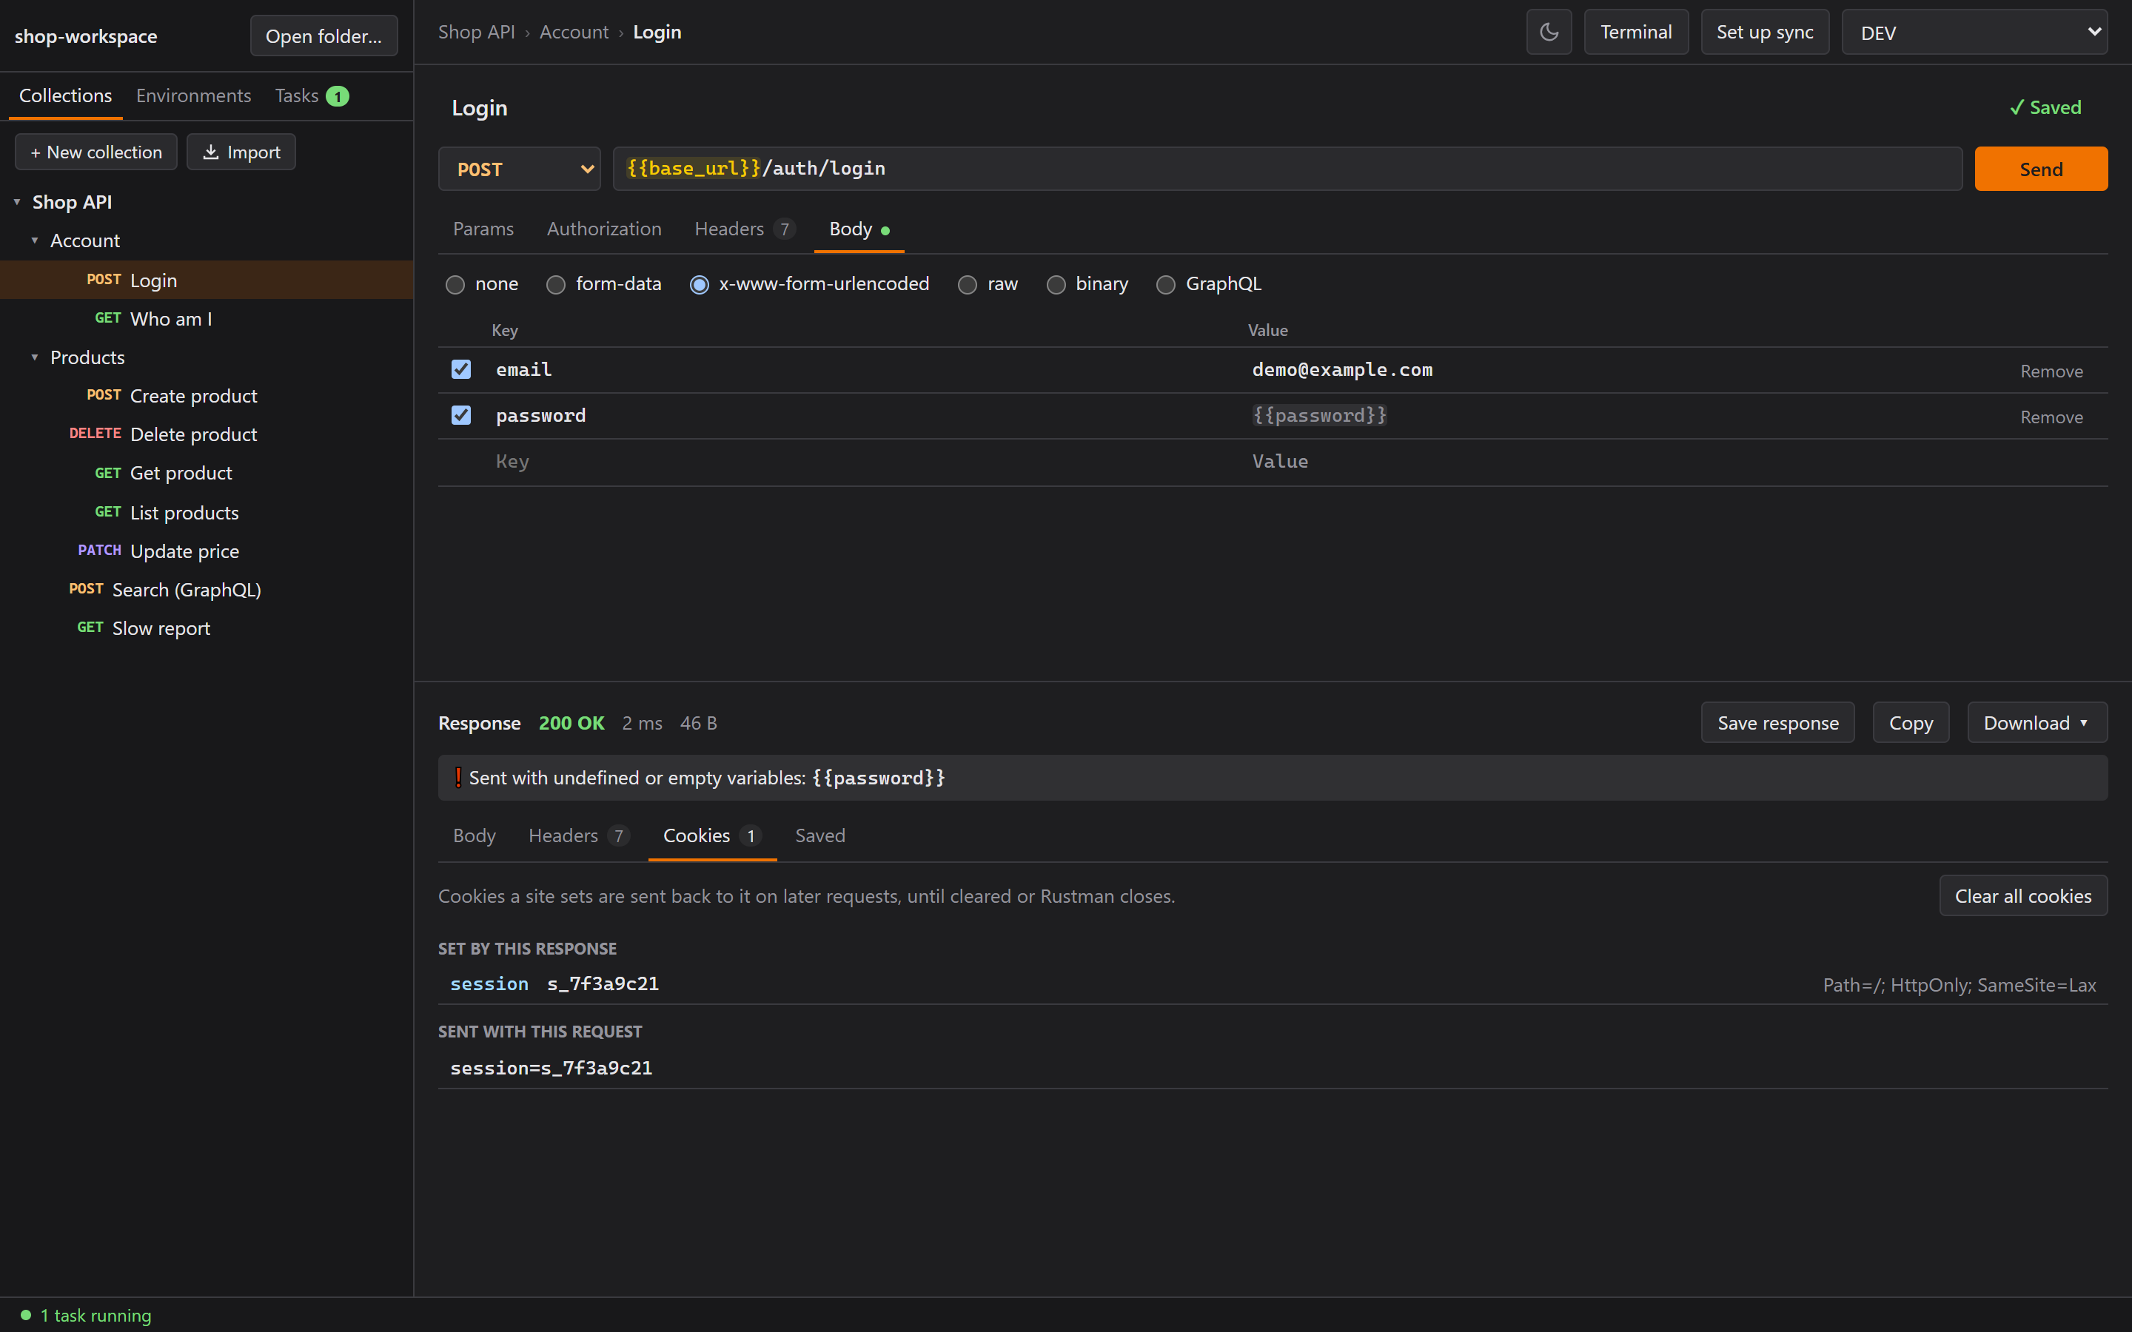Screen dimensions: 2132x1332
Task: Open the request Headers tab
Action: tap(745, 229)
